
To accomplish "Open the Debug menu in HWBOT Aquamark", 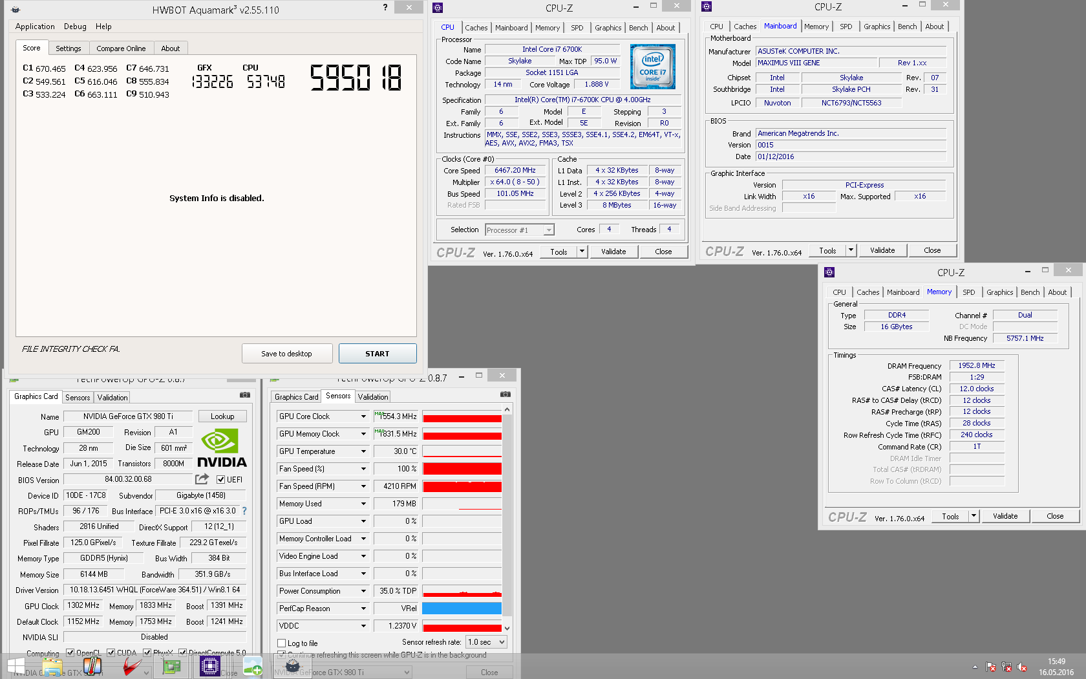I will click(75, 27).
